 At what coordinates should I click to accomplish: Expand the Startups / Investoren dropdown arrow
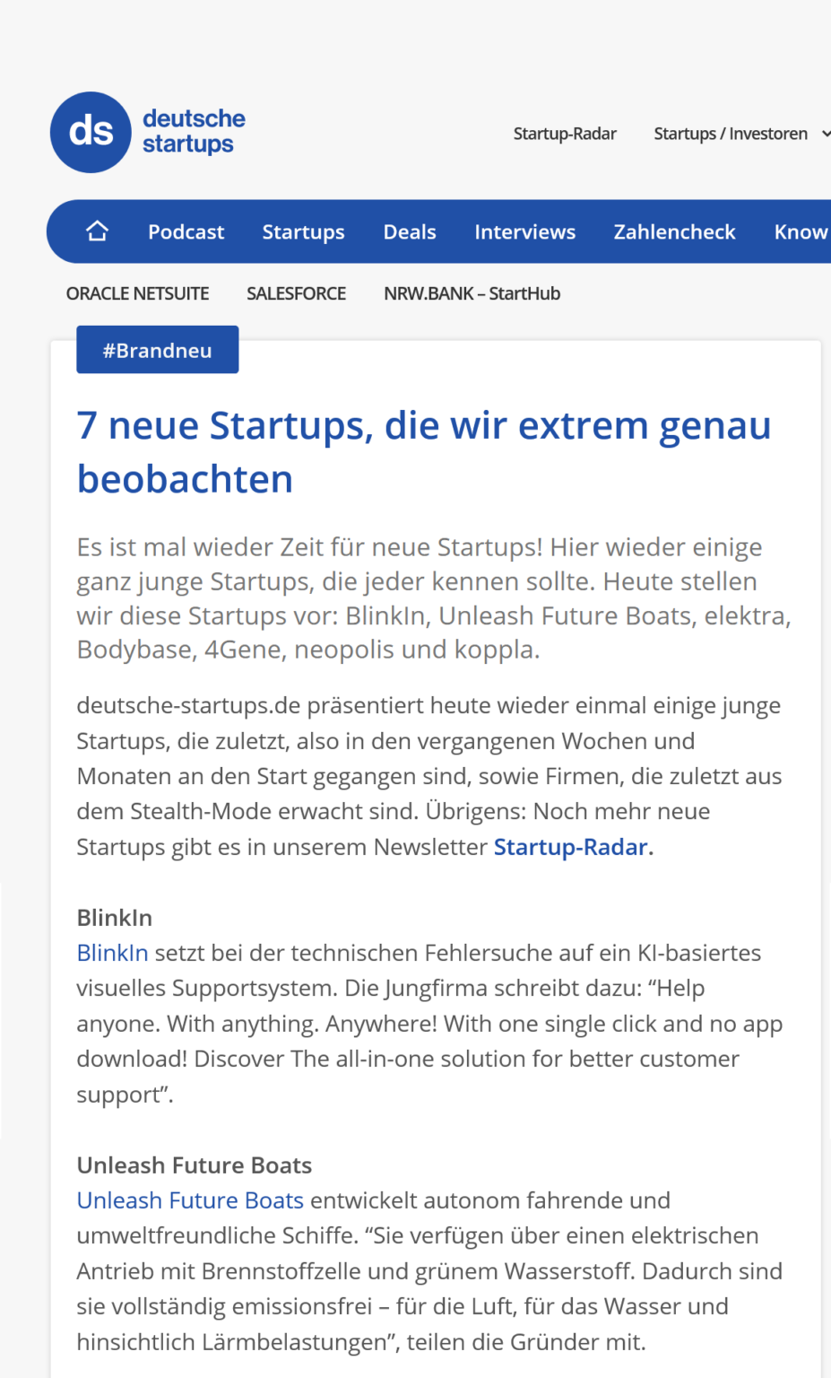[826, 134]
